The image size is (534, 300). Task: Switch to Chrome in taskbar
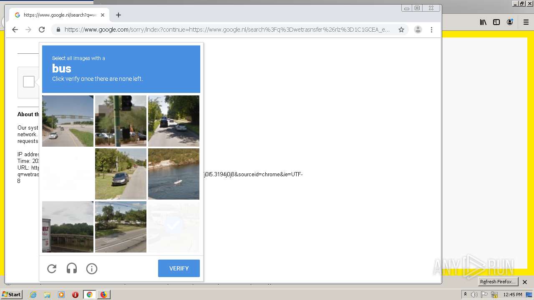pos(89,295)
